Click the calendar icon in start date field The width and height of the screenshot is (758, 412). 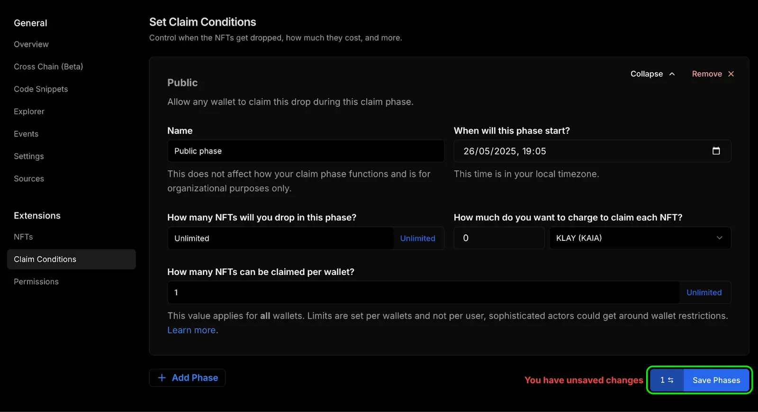point(716,151)
